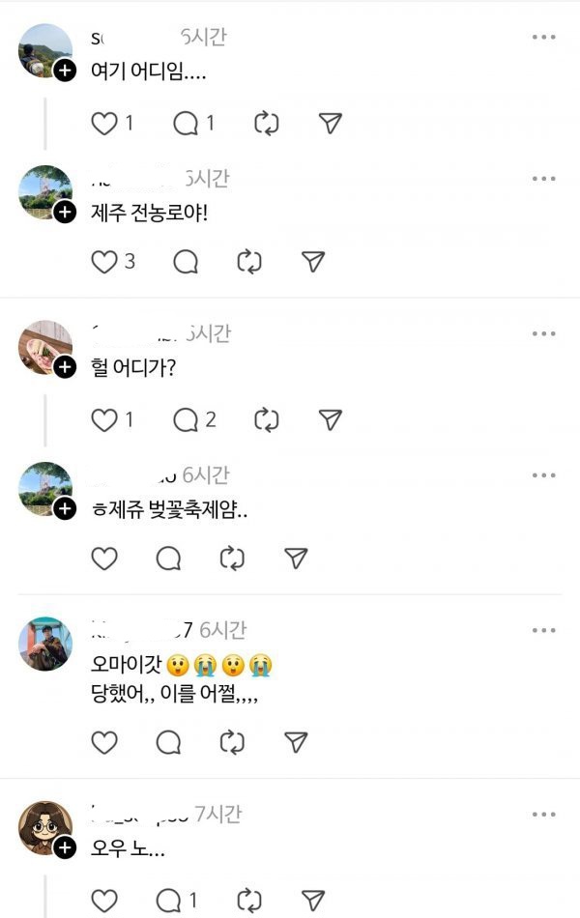Open profile picture of '오마이갓' commenter
This screenshot has width=580, height=918.
45,644
